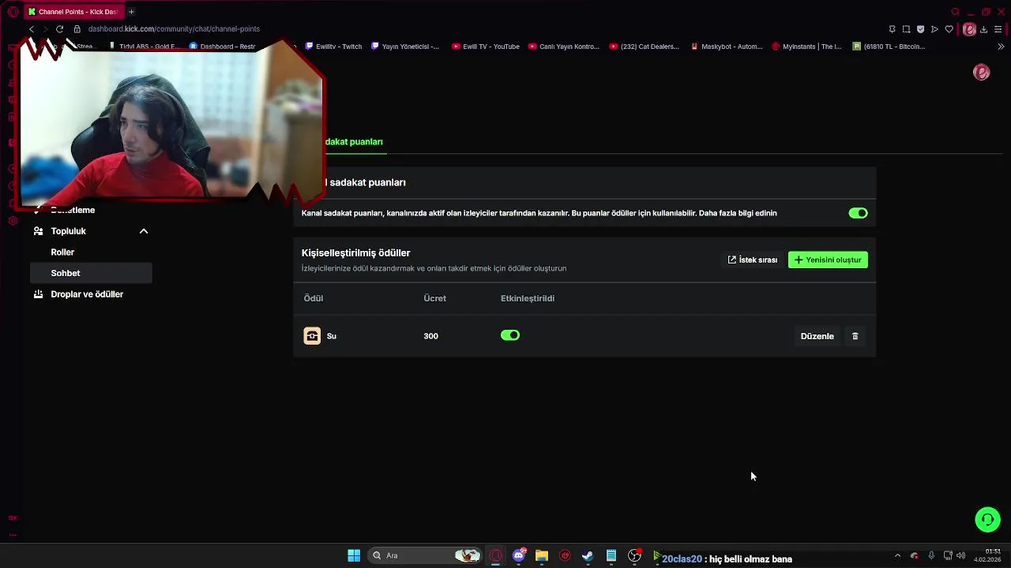Disable the Su reward toggle
The width and height of the screenshot is (1011, 568).
pyautogui.click(x=510, y=335)
